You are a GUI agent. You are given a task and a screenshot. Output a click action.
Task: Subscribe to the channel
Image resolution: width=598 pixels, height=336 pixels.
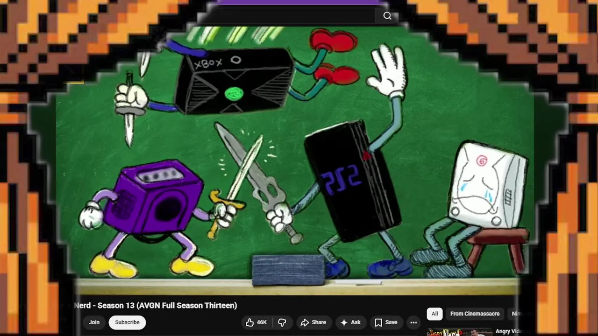point(127,322)
